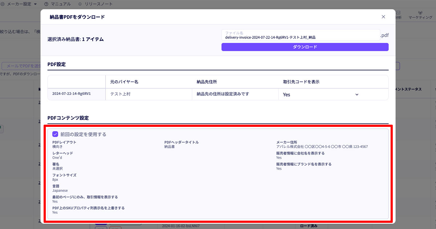Click the 販売者情報に会社名を表示する label
The image size is (436, 229).
(300, 153)
